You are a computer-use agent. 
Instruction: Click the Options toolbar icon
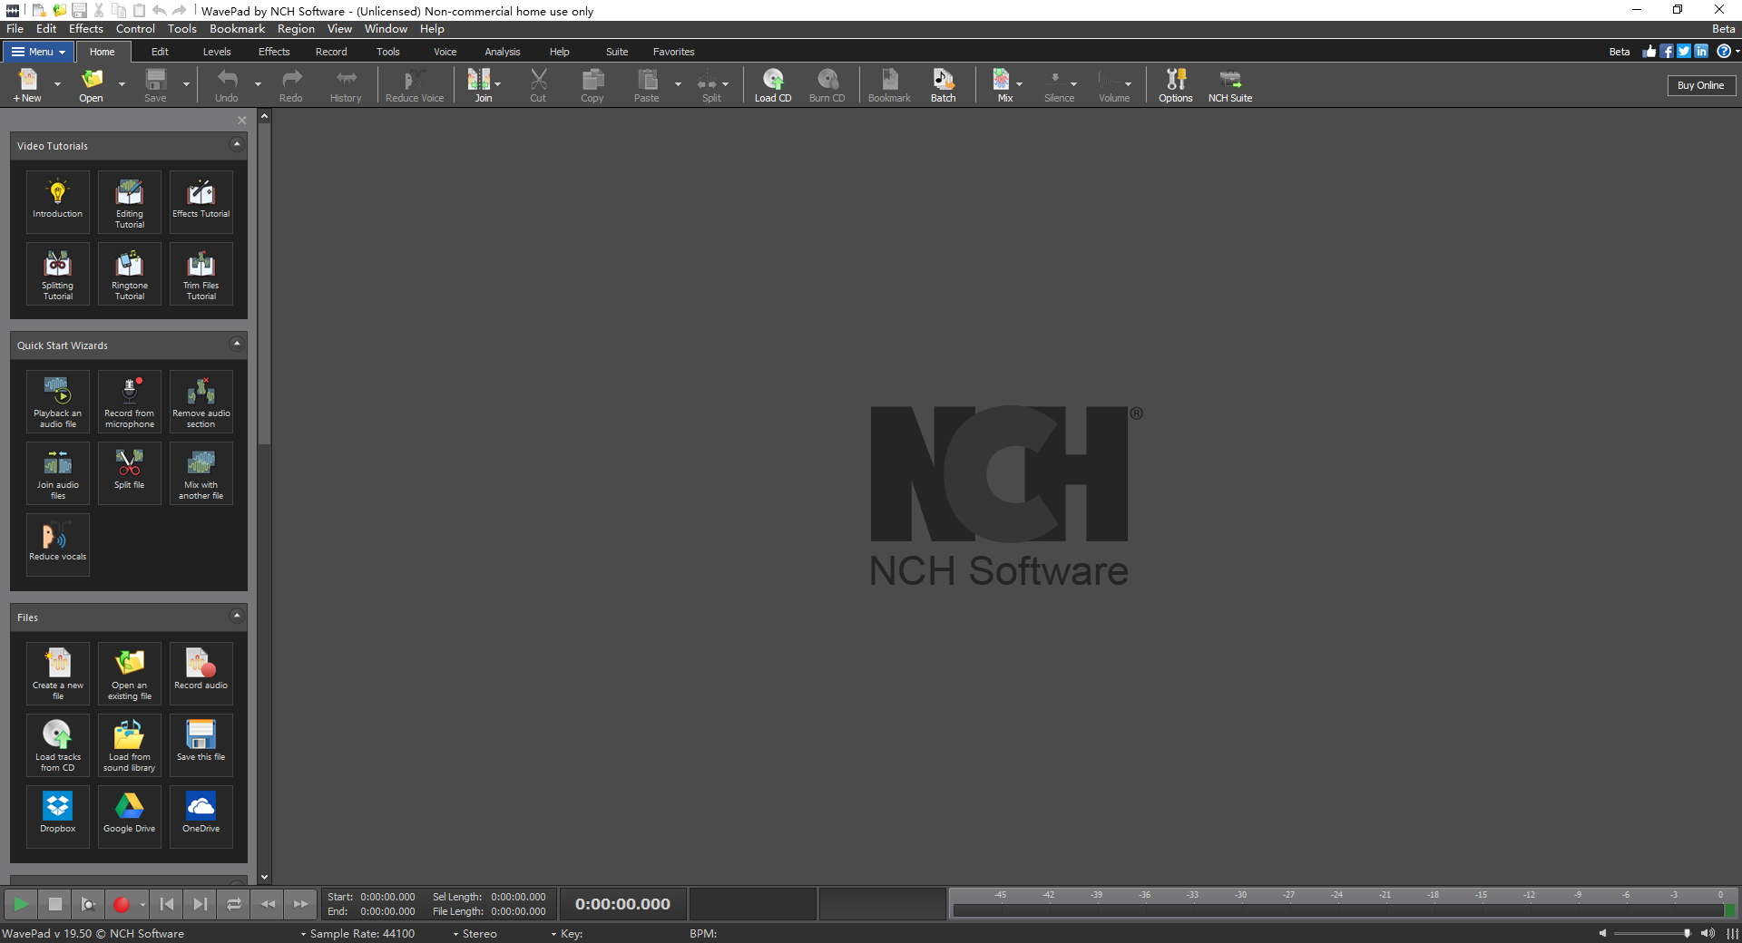point(1175,85)
